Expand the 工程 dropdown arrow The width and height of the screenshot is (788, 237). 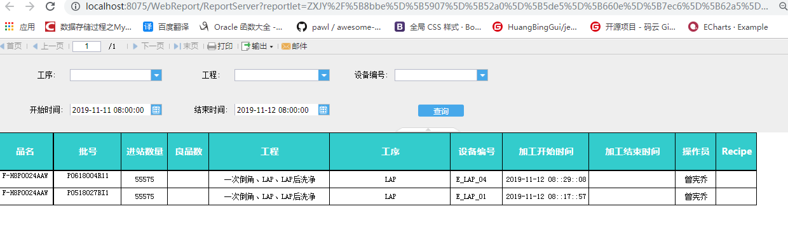coord(324,75)
